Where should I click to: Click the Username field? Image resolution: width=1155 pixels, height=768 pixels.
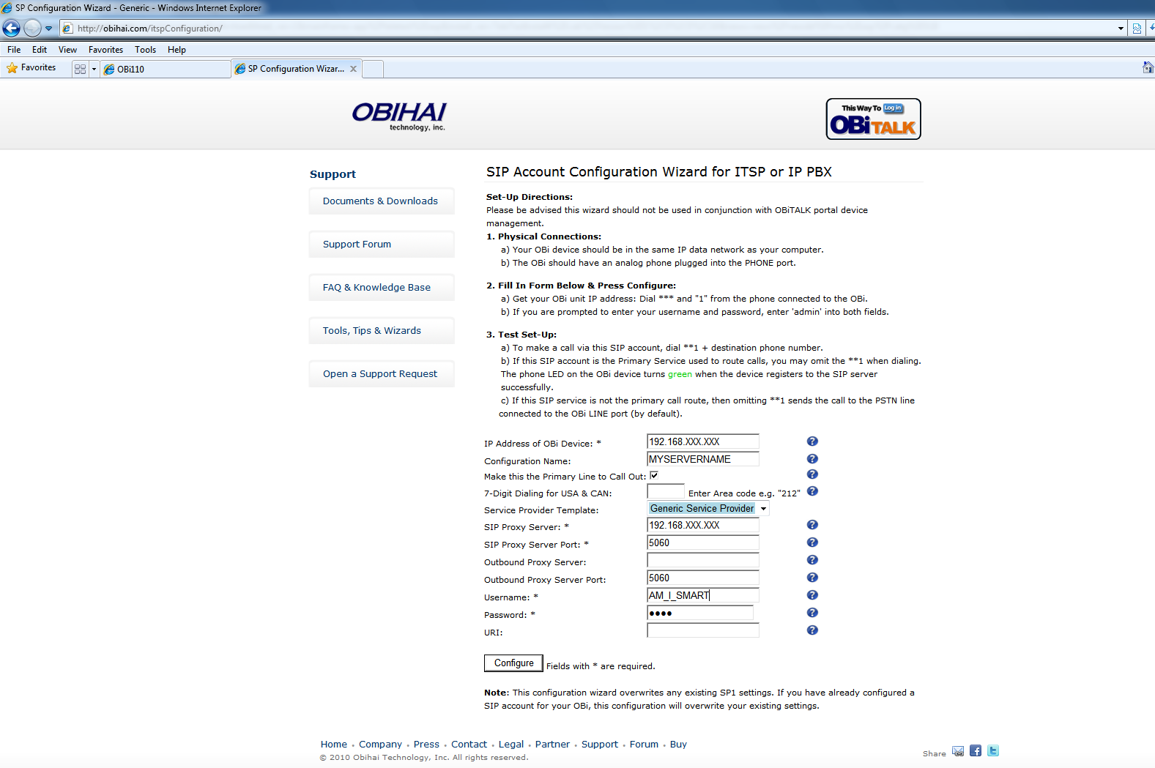point(703,595)
